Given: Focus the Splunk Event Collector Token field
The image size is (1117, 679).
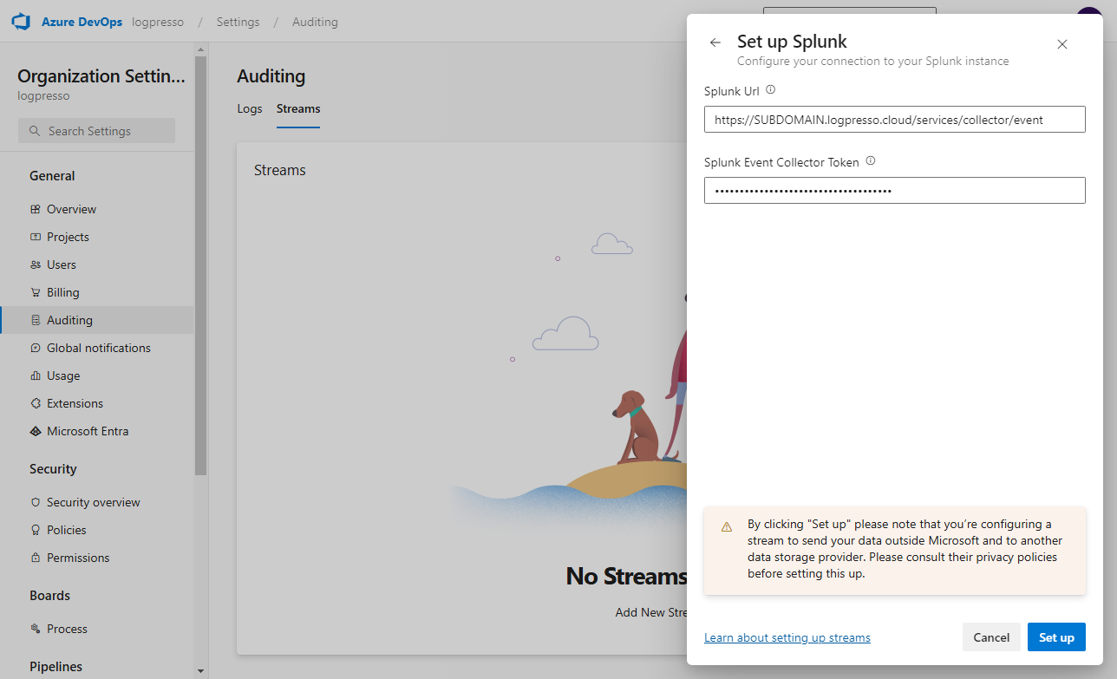Looking at the screenshot, I should 895,191.
